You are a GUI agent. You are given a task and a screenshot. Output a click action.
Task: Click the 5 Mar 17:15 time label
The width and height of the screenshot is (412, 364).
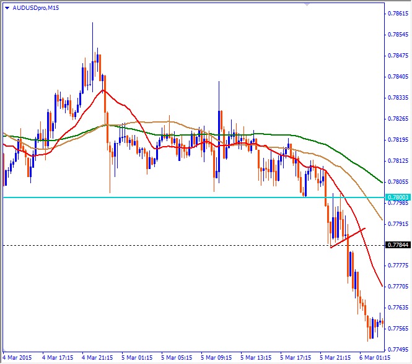[x=296, y=358]
